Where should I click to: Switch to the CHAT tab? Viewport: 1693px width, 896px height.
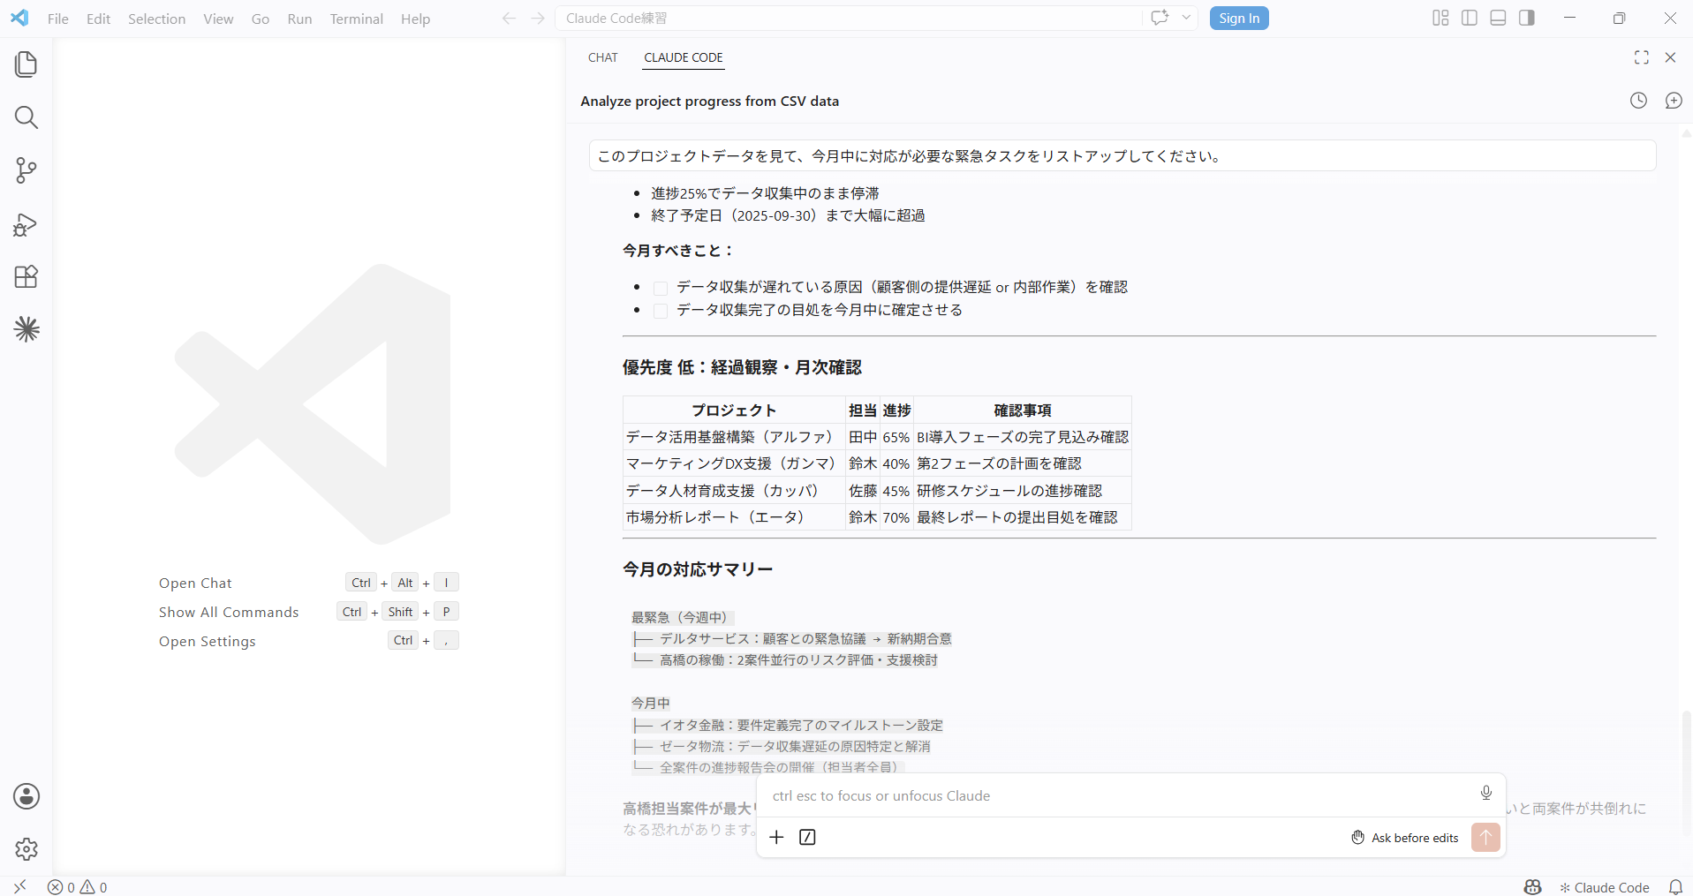[x=603, y=57]
